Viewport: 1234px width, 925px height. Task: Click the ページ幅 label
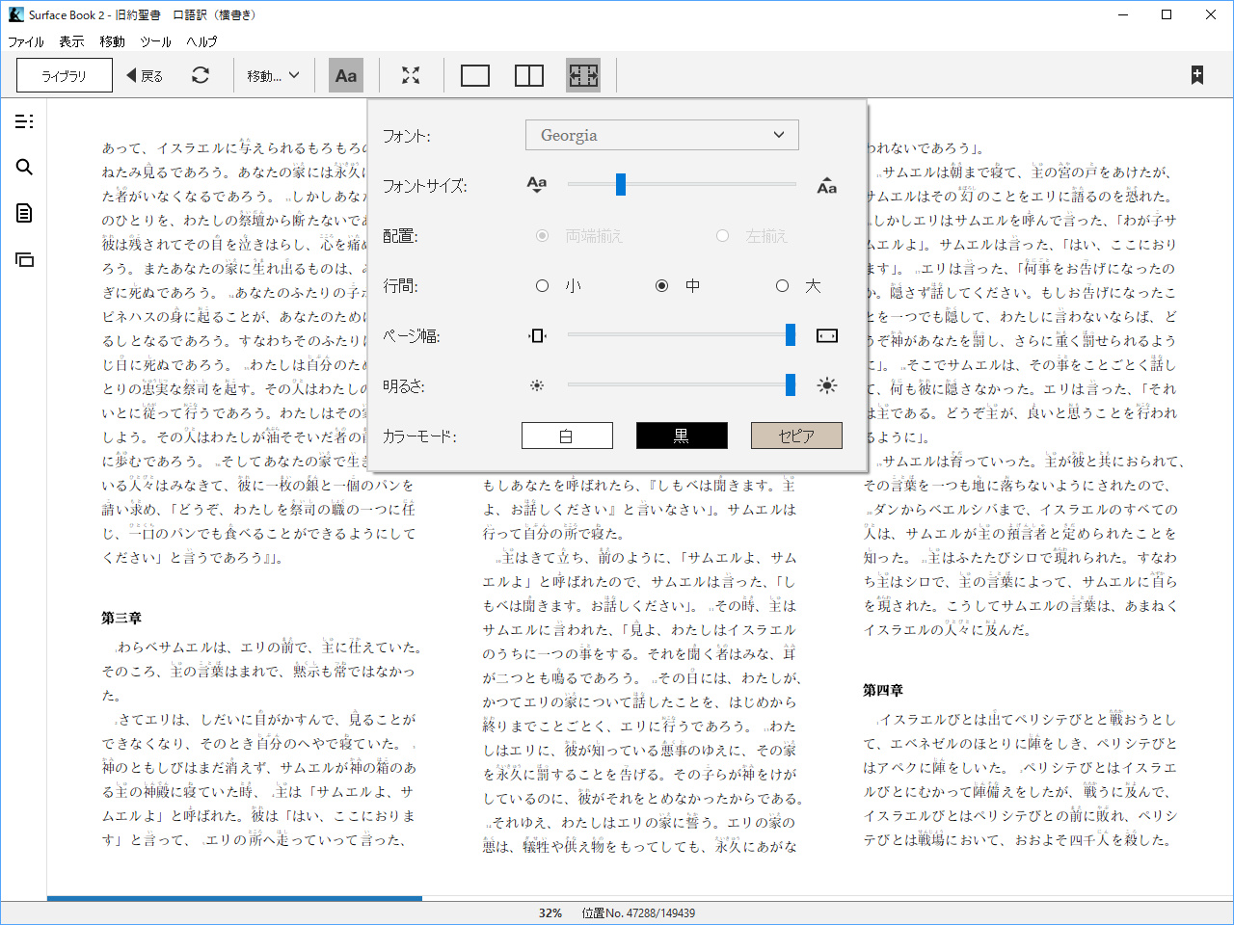click(x=412, y=335)
